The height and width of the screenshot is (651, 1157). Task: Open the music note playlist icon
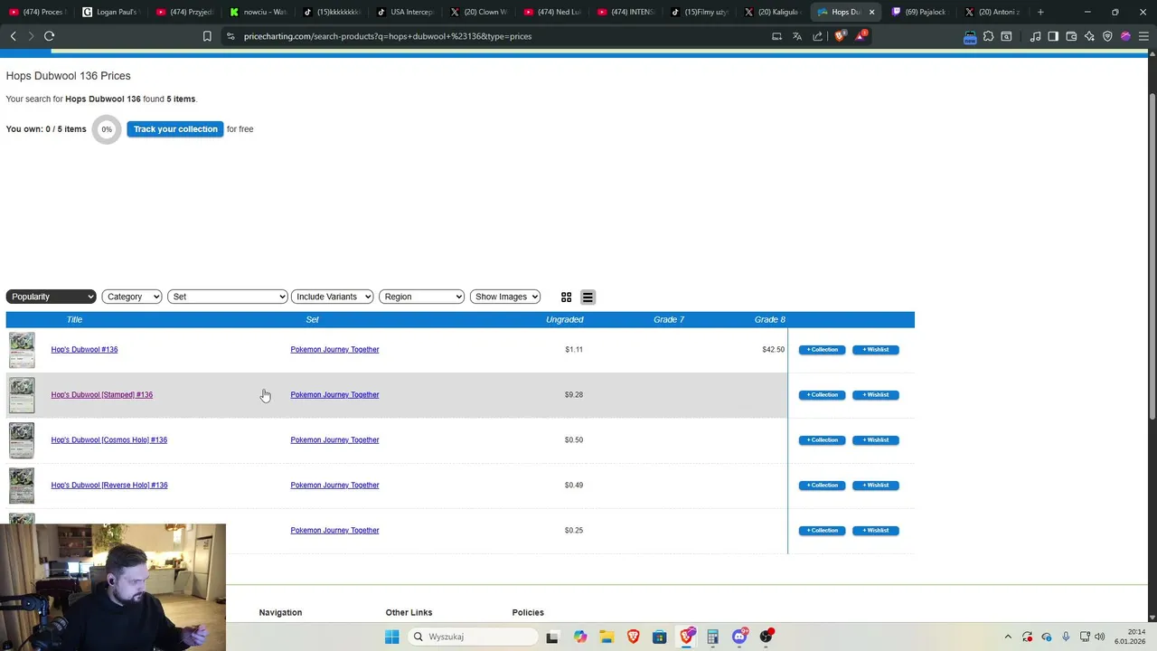point(1035,36)
